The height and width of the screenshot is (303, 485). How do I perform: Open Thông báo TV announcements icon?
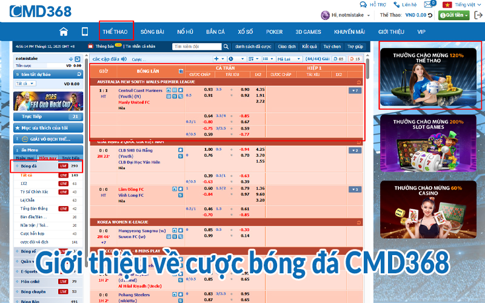tap(90, 46)
